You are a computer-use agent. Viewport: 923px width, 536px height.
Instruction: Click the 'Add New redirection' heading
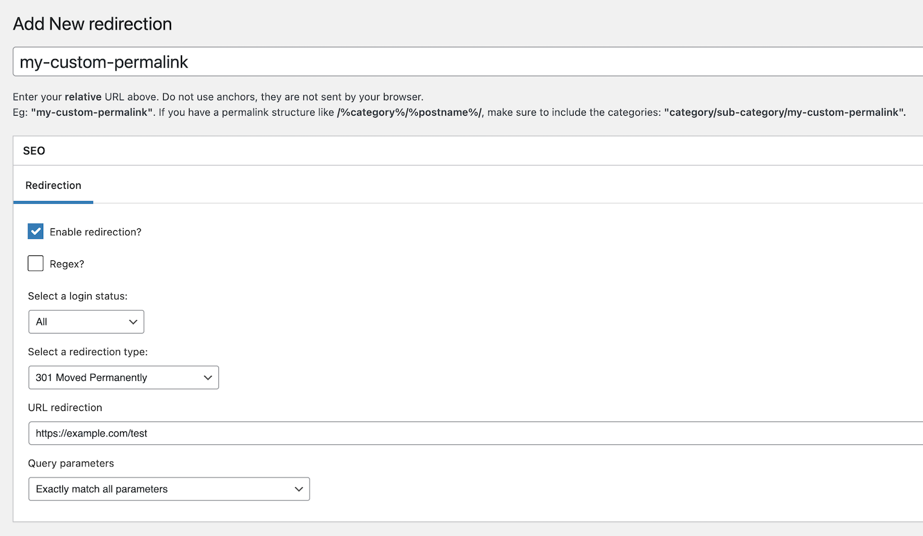click(x=92, y=23)
